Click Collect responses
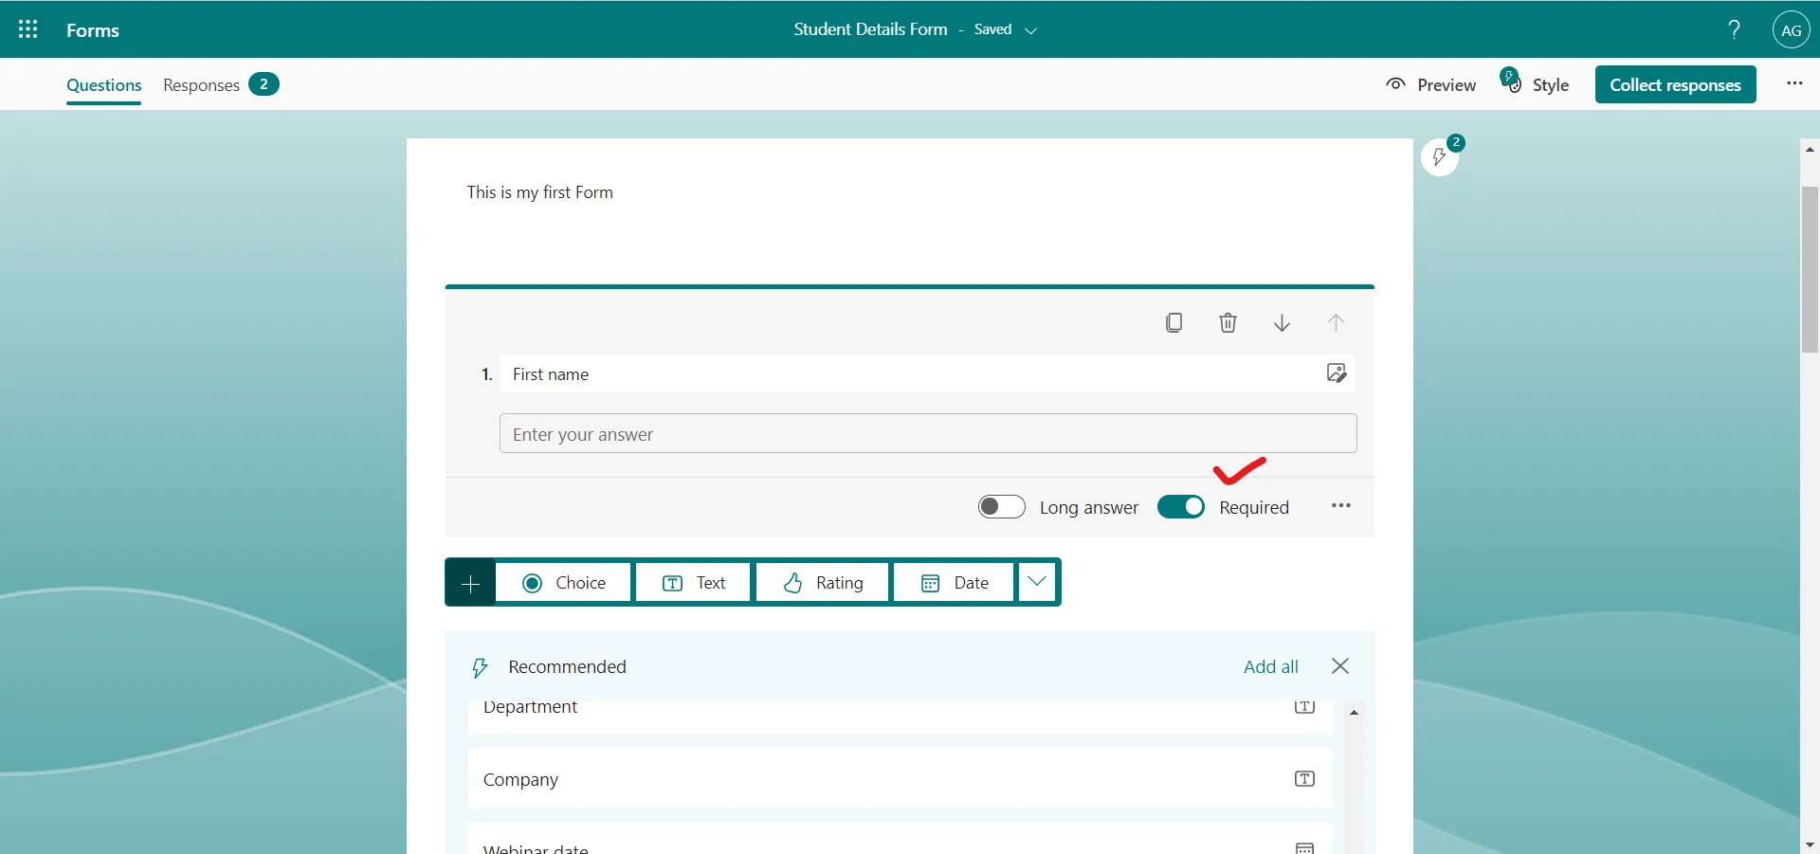The image size is (1820, 854). tap(1676, 83)
